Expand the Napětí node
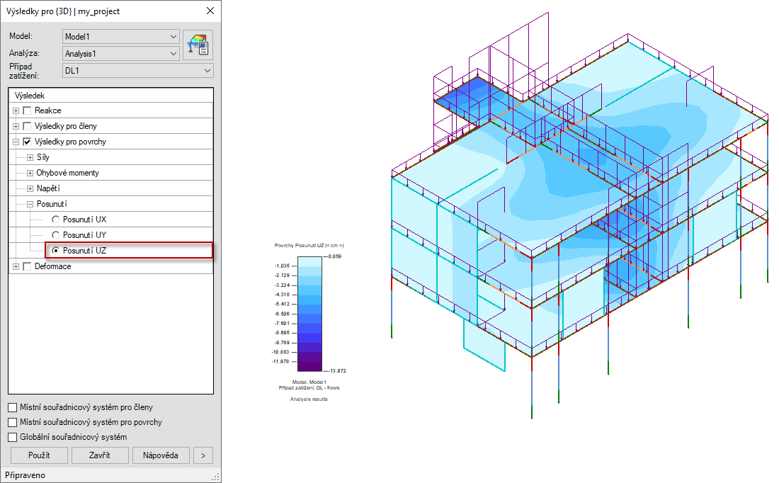This screenshot has width=779, height=483. (x=30, y=188)
